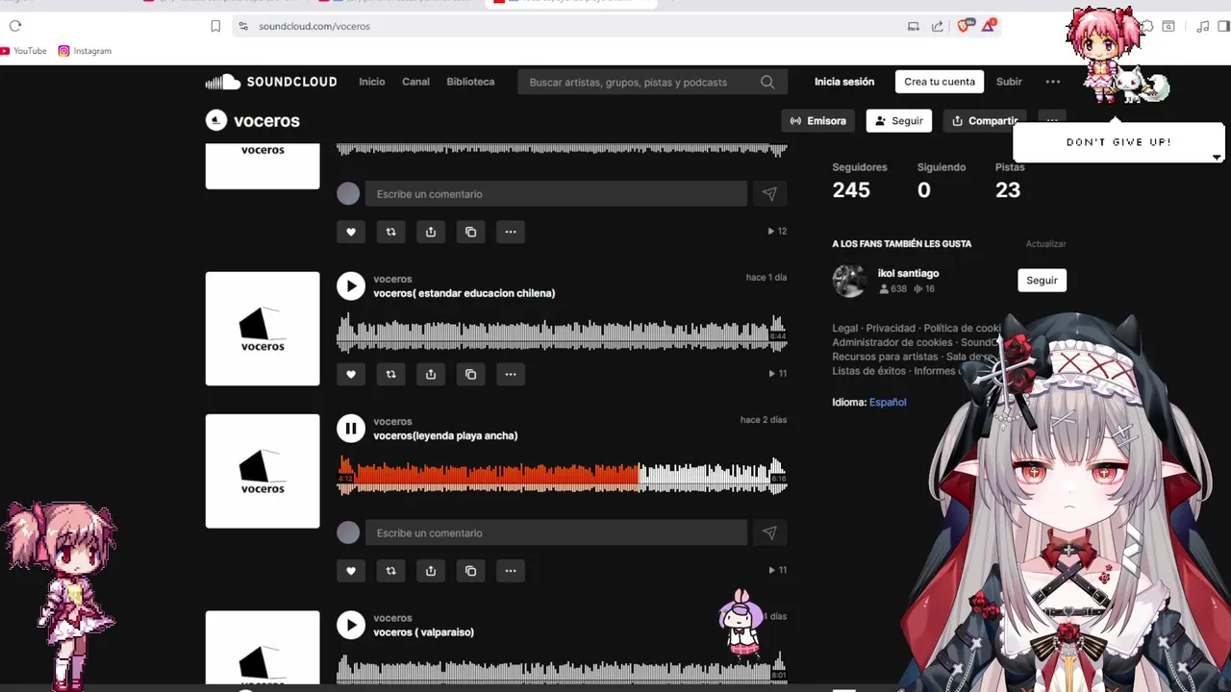1231x692 pixels.
Task: Pause voceros(leyenda playa ancha)
Action: coord(351,429)
